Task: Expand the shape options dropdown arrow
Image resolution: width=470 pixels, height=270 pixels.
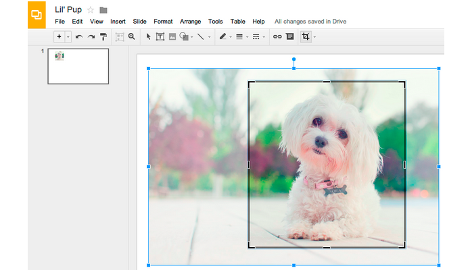Action: pyautogui.click(x=192, y=37)
